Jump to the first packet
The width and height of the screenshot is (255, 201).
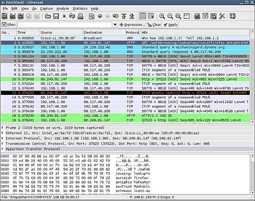[x=124, y=16]
